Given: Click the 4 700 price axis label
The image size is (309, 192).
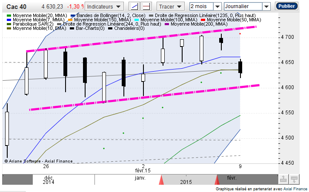Looking at the screenshot, I should 287,37.
